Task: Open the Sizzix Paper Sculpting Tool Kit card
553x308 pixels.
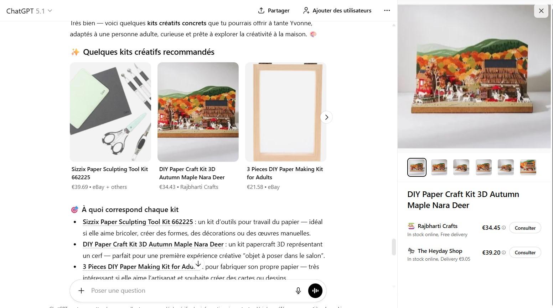Action: 110,112
